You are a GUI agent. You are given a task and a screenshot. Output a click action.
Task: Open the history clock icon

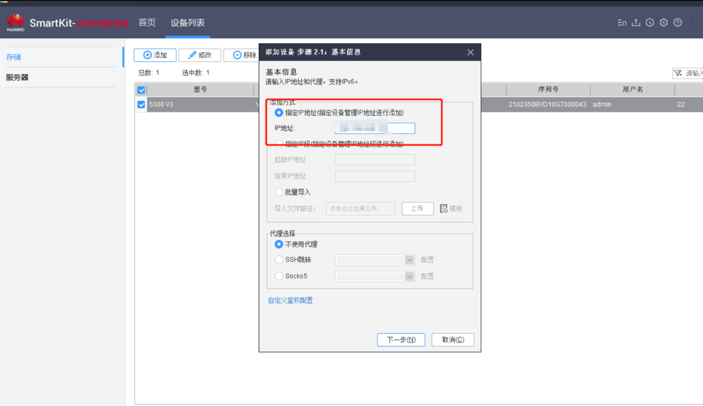pyautogui.click(x=650, y=23)
